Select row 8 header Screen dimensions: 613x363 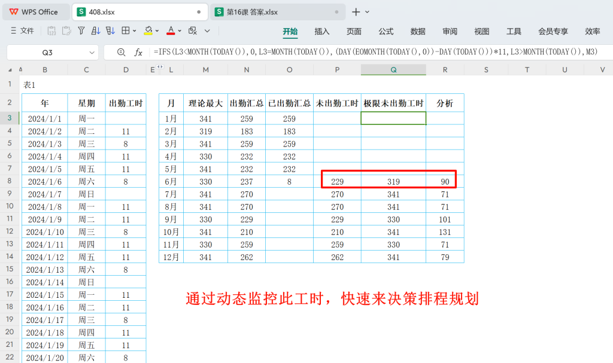click(x=10, y=181)
